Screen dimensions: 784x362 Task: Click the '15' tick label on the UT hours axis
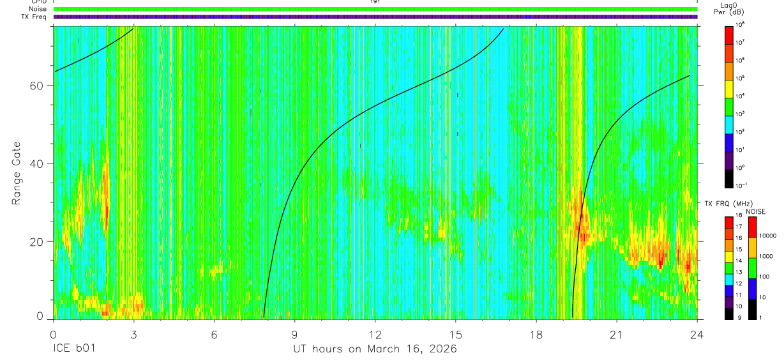pos(456,334)
